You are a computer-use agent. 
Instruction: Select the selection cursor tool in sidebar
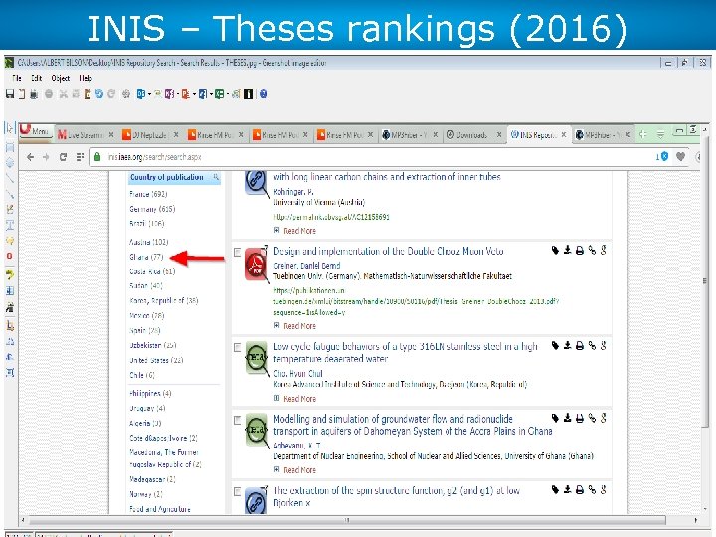10,128
